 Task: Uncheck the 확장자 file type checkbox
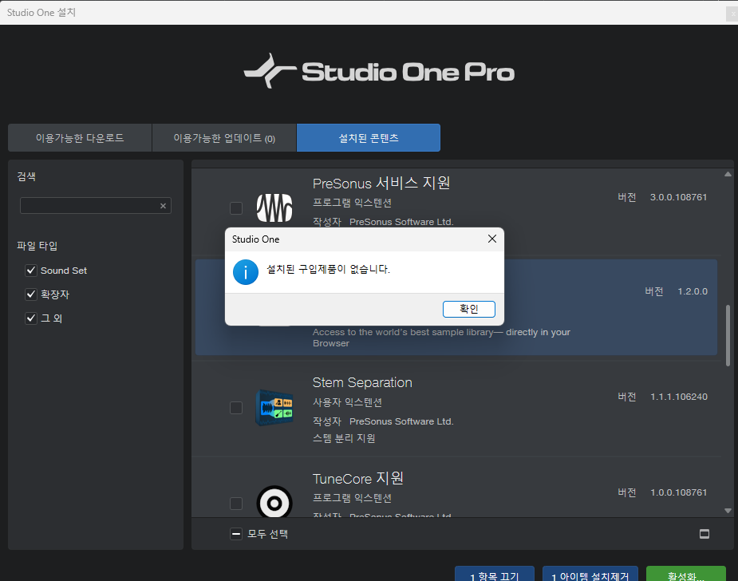[x=31, y=294]
